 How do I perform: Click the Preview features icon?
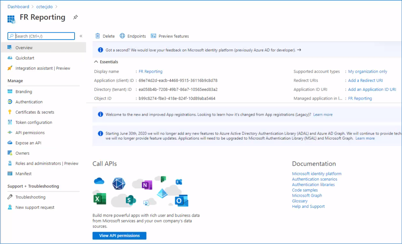point(154,36)
